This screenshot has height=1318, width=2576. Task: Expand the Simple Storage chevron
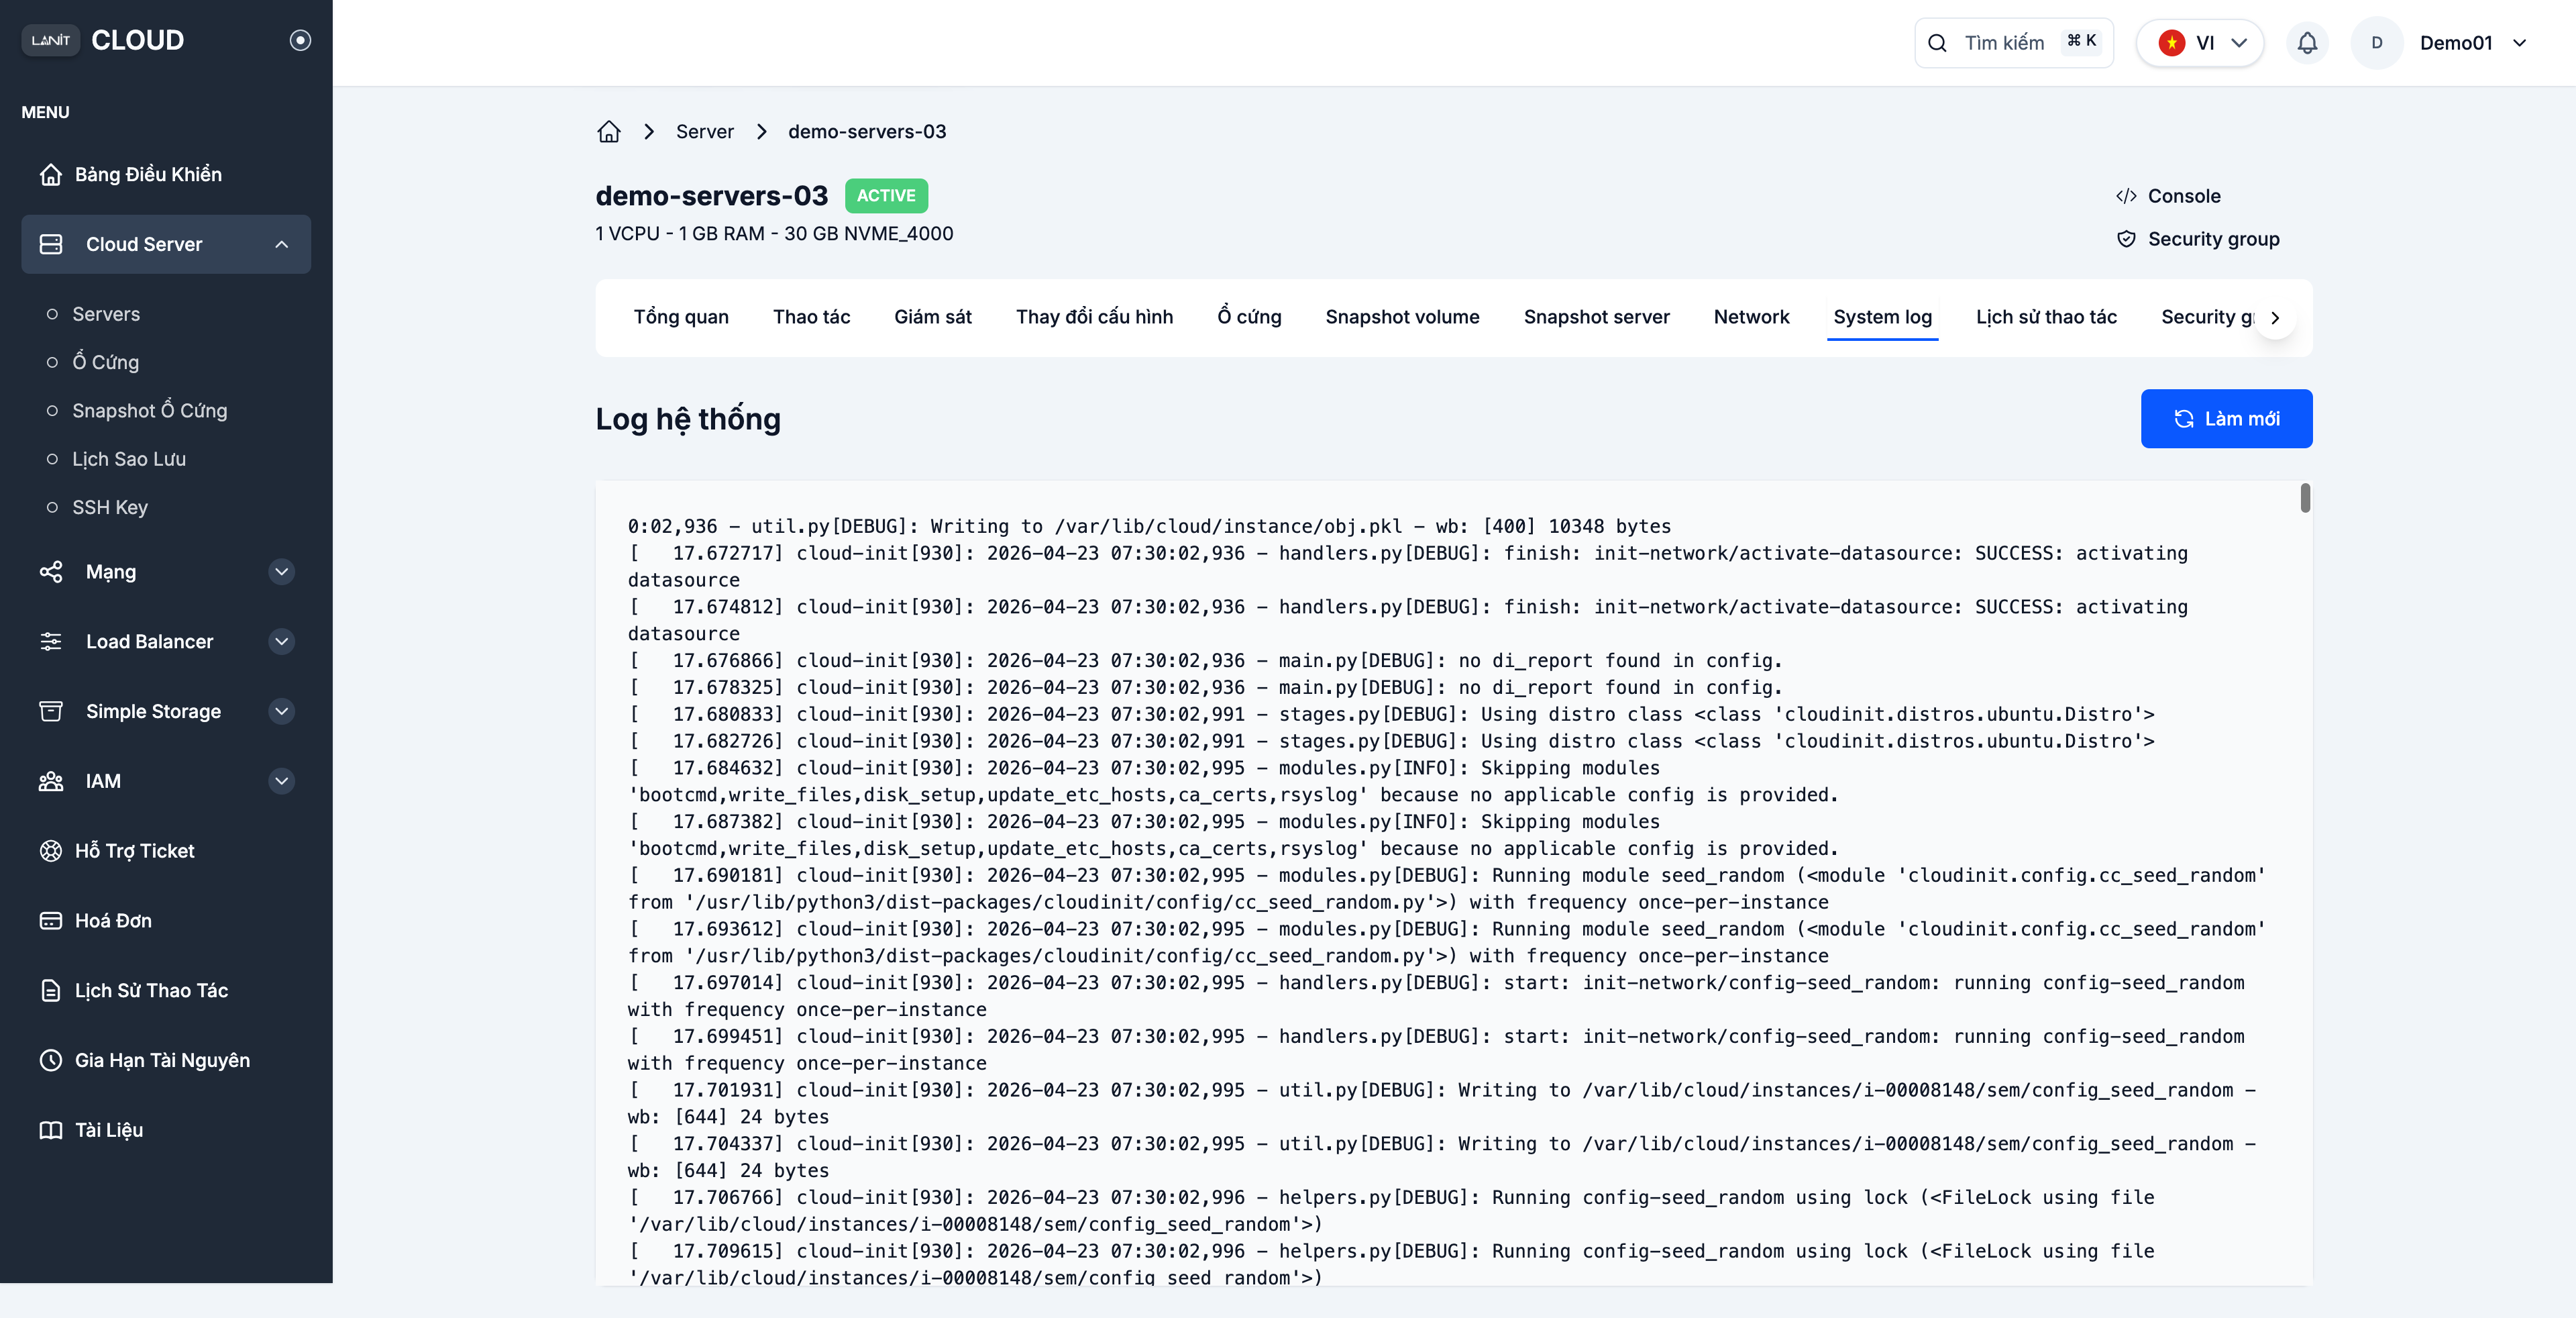[x=282, y=711]
